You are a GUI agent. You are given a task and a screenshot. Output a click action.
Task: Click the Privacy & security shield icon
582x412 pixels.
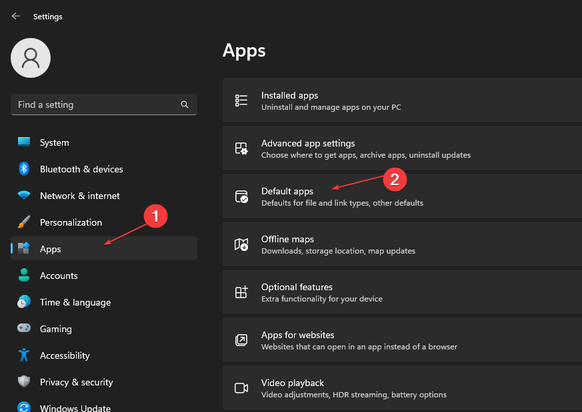[24, 382]
